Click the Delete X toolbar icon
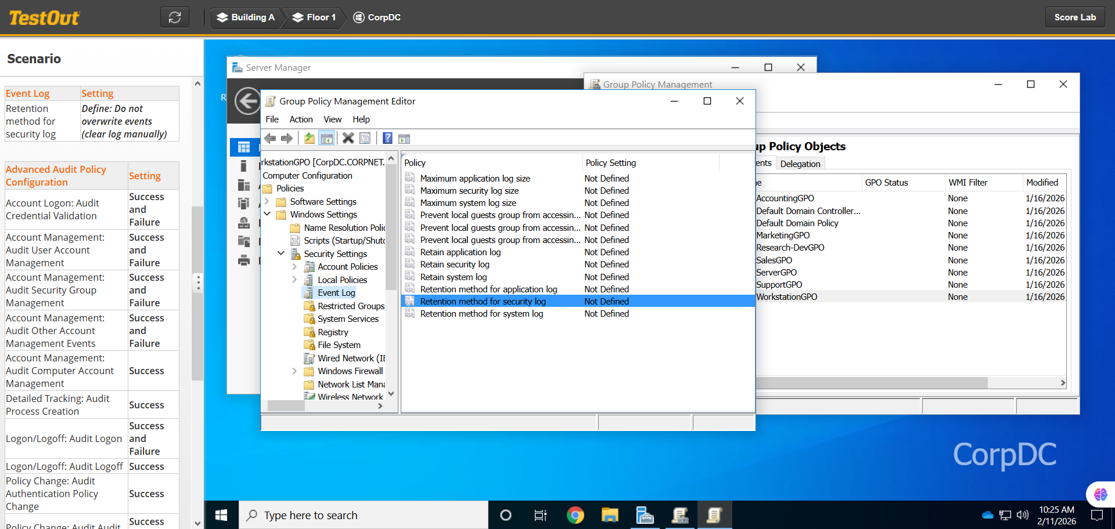The width and height of the screenshot is (1115, 529). [348, 138]
